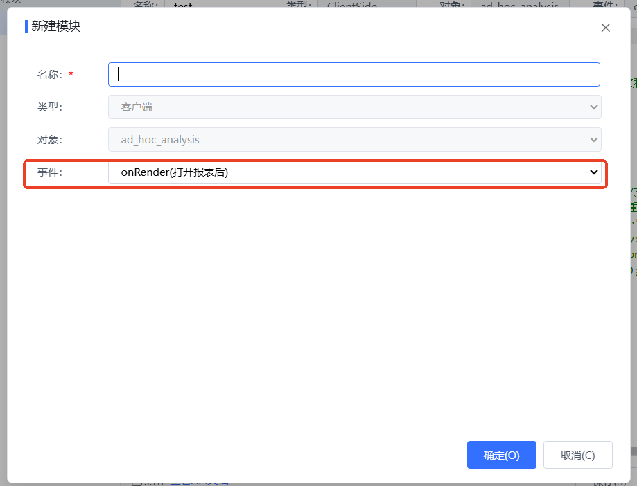
Task: Close the 新建模块 dialog with X
Action: (x=605, y=28)
